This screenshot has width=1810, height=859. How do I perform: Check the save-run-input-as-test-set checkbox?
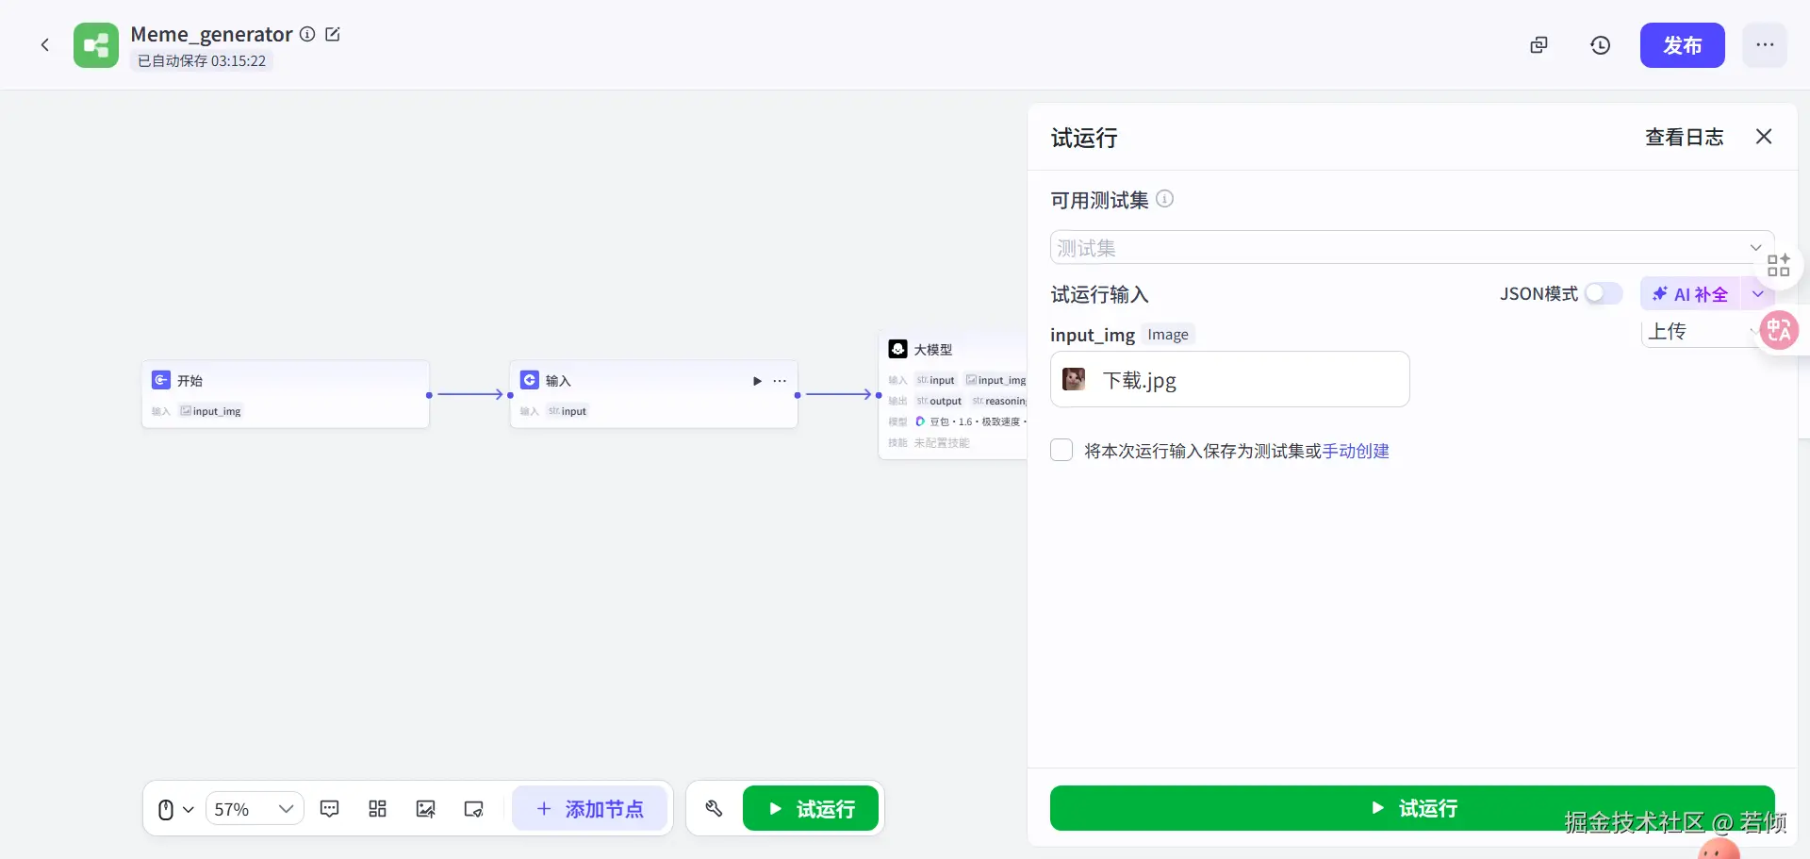tap(1061, 451)
